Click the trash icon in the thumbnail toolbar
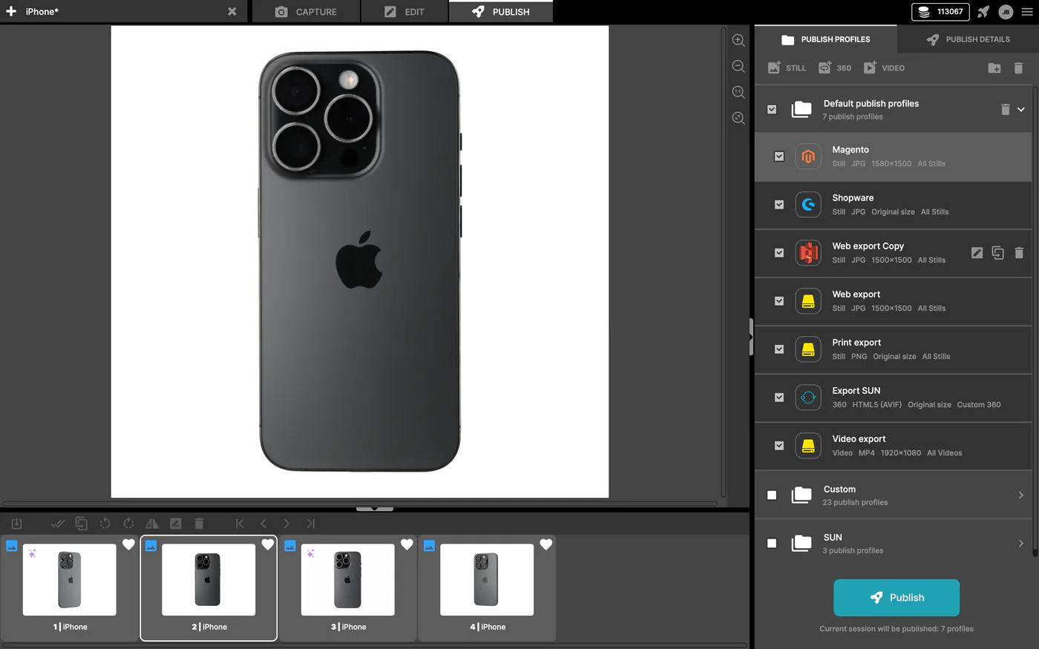This screenshot has width=1039, height=649. 199,524
